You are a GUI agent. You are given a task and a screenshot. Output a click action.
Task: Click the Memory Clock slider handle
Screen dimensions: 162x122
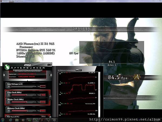coord(27,111)
